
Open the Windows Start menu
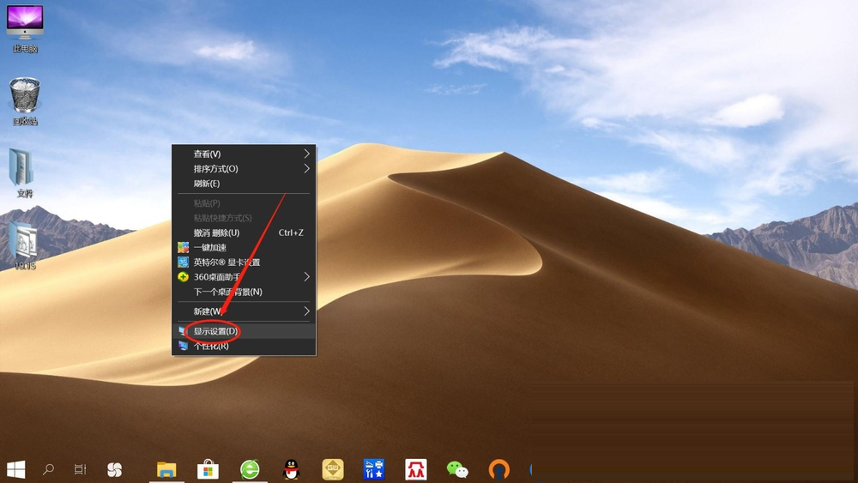(15, 469)
